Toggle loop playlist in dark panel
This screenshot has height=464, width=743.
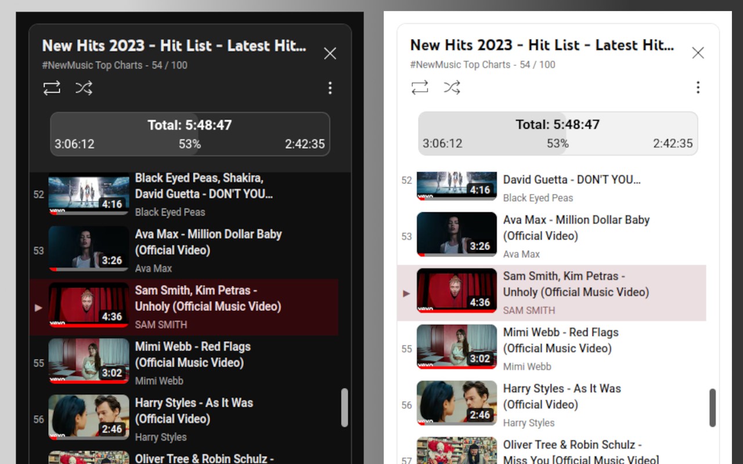[x=52, y=88]
